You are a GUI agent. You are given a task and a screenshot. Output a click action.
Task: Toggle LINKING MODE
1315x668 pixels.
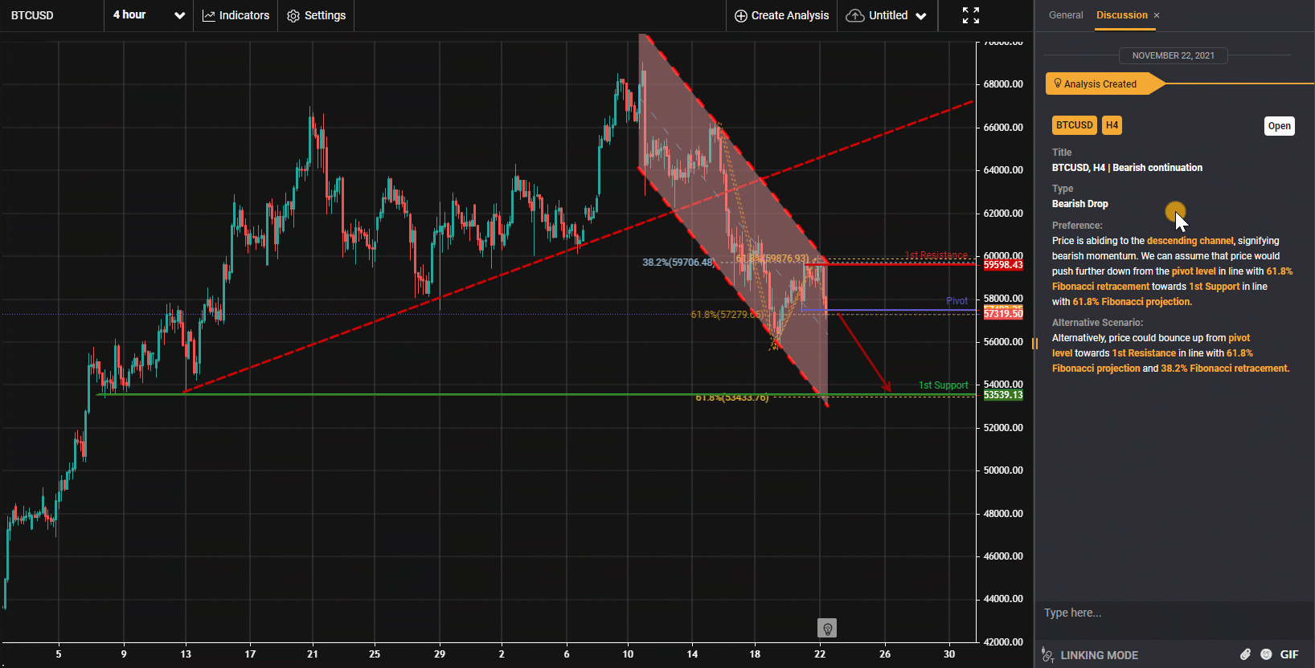(x=1090, y=655)
